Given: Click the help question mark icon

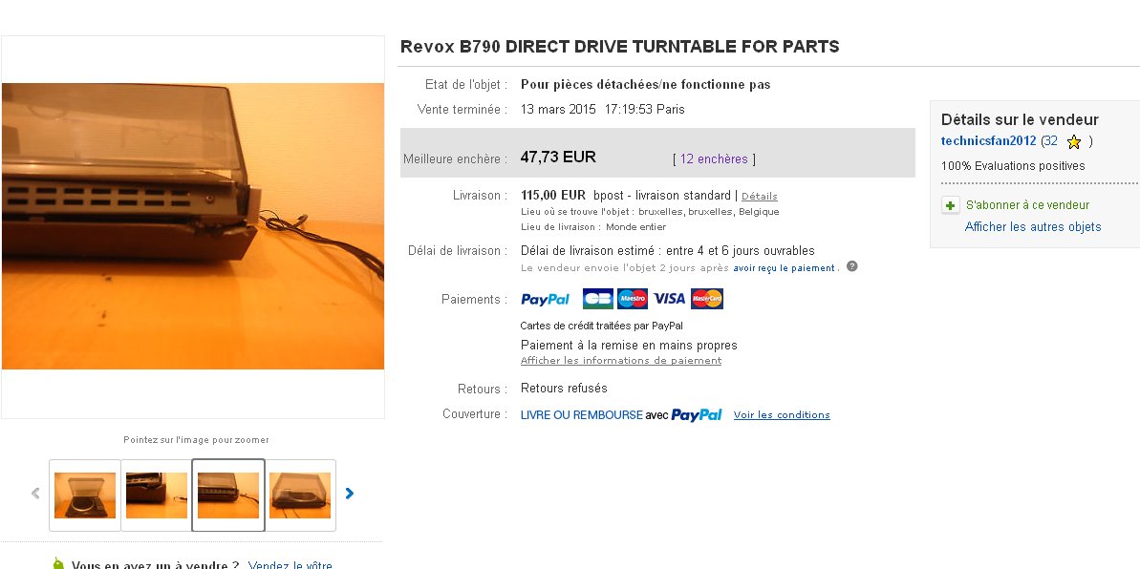Looking at the screenshot, I should click(852, 266).
